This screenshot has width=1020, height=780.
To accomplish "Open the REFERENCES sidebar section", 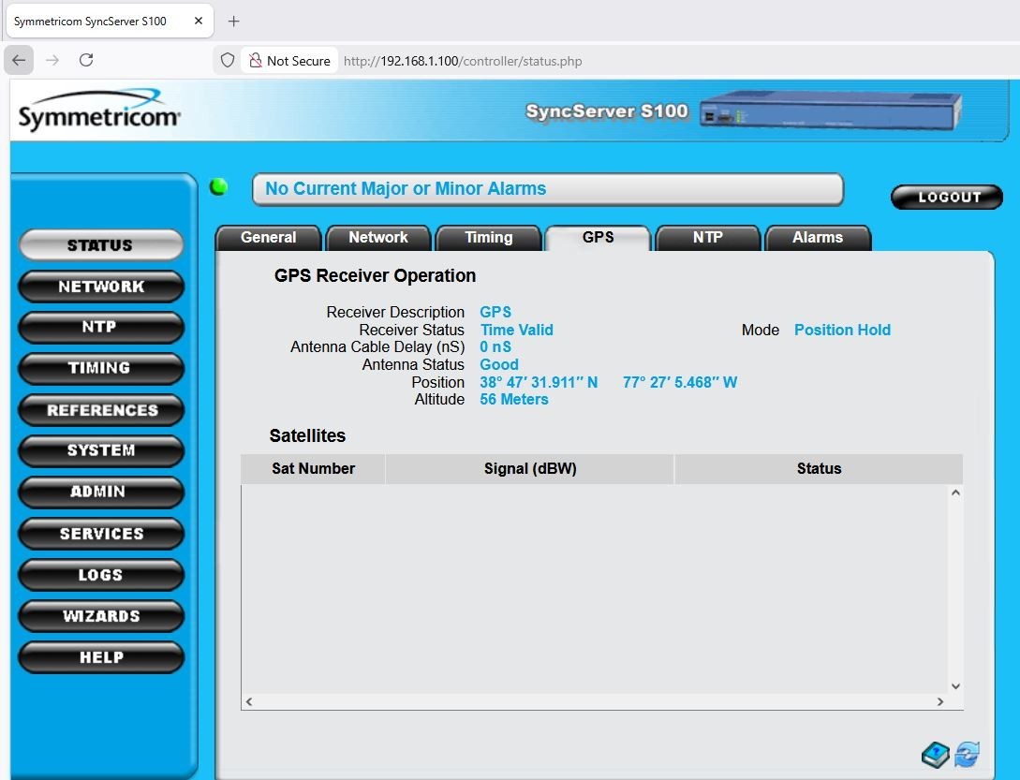I will click(x=101, y=410).
